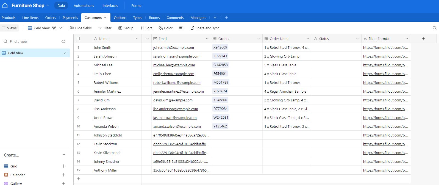The width and height of the screenshot is (439, 185).
Task: Open filloutFormUrl column dropdown arrow
Action: pyautogui.click(x=407, y=39)
